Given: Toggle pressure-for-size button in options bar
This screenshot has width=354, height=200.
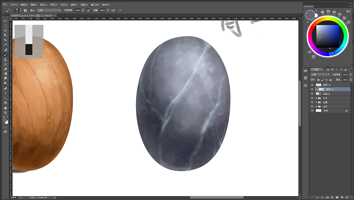Looking at the screenshot, I should pos(120,10).
